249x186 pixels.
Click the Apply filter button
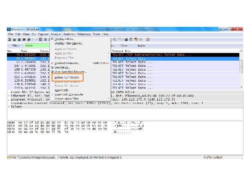point(141,45)
